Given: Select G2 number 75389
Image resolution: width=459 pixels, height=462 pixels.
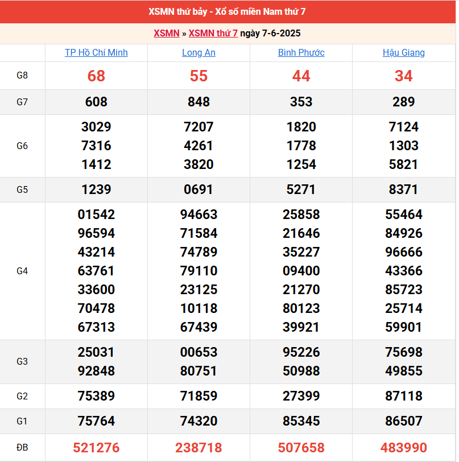Looking at the screenshot, I should 96,396.
